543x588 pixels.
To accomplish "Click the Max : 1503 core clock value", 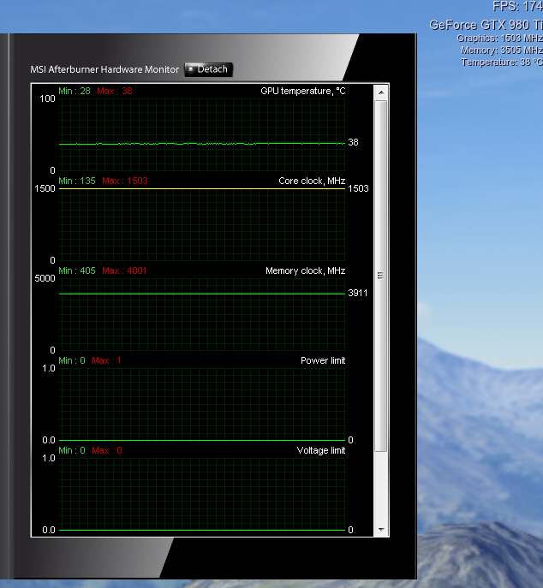I will 125,181.
